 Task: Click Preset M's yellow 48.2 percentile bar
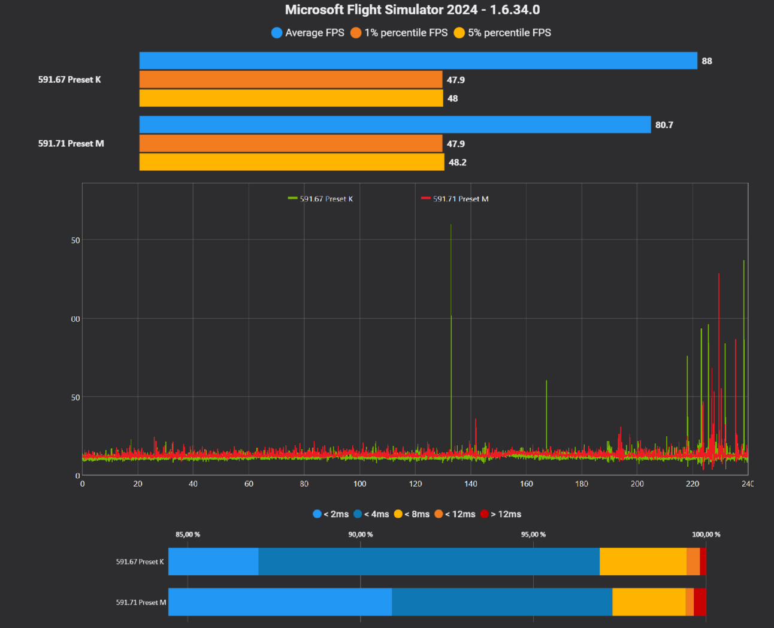292,162
